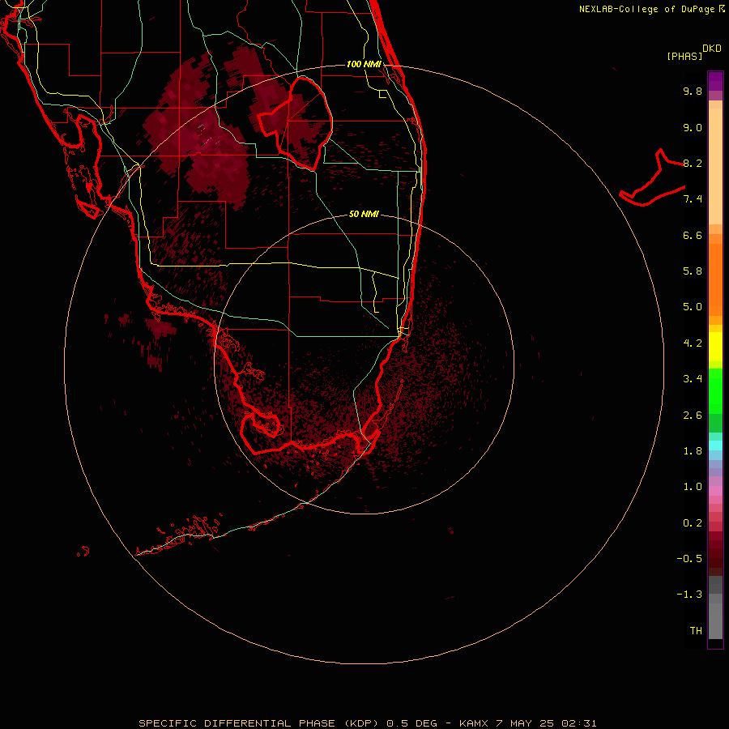Viewport: 729px width, 729px height.
Task: Click the NEXLAB-College of DuPage watermark text
Action: click(651, 9)
